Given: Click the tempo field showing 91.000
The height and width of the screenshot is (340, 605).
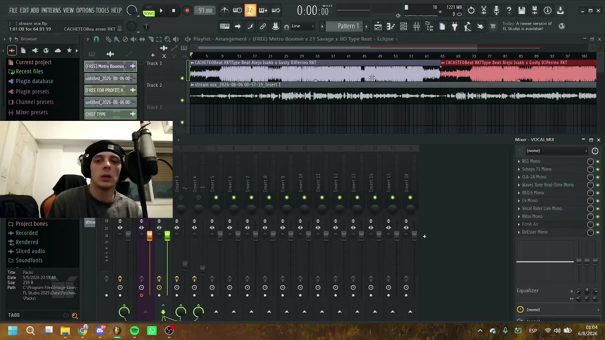Looking at the screenshot, I should point(205,10).
